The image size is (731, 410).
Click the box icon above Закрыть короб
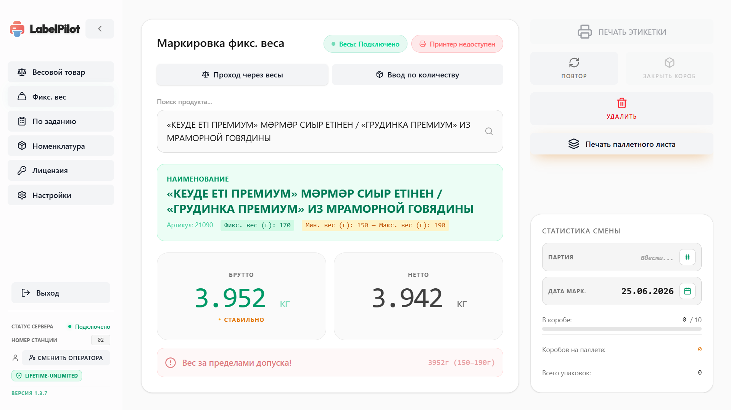click(x=670, y=63)
